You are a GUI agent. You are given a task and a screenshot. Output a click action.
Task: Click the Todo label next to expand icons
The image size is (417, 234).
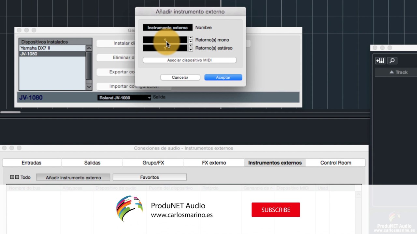[25, 177]
